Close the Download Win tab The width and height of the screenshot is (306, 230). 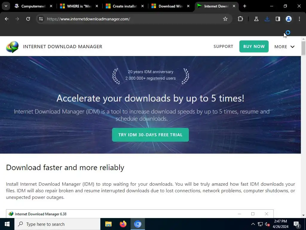click(x=188, y=6)
